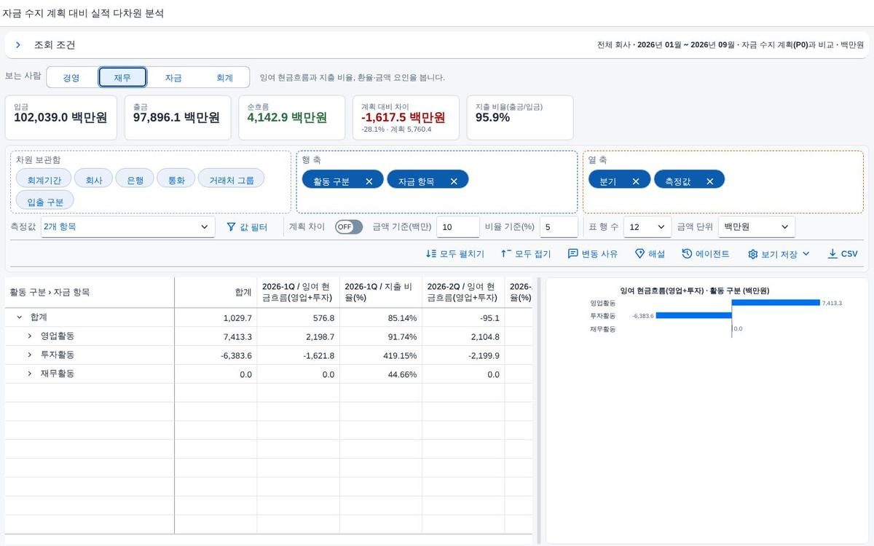Expand the 조회 조건 panel chevron
This screenshot has width=874, height=546.
coord(18,45)
